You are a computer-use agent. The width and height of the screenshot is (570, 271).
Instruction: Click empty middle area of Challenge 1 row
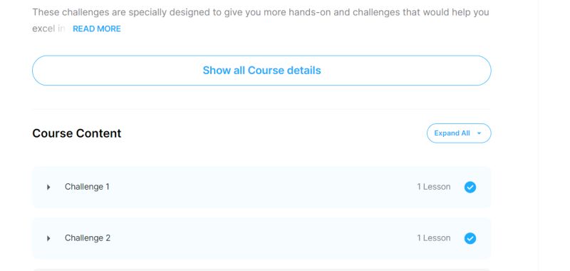[261, 187]
